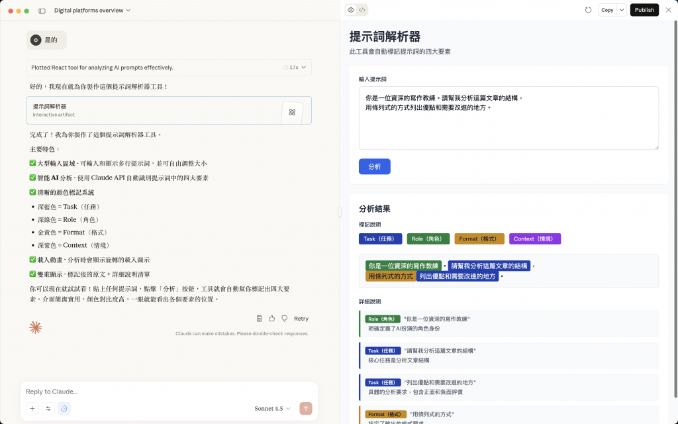Open Digital platforms overview title dropdown

click(x=92, y=11)
